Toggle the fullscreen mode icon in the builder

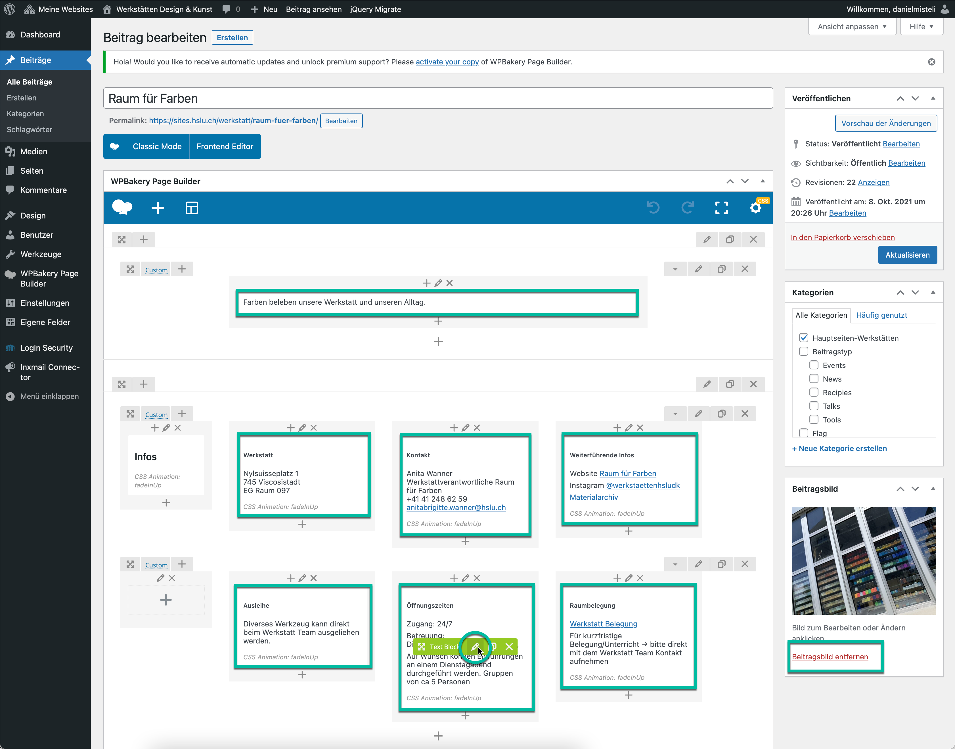722,208
